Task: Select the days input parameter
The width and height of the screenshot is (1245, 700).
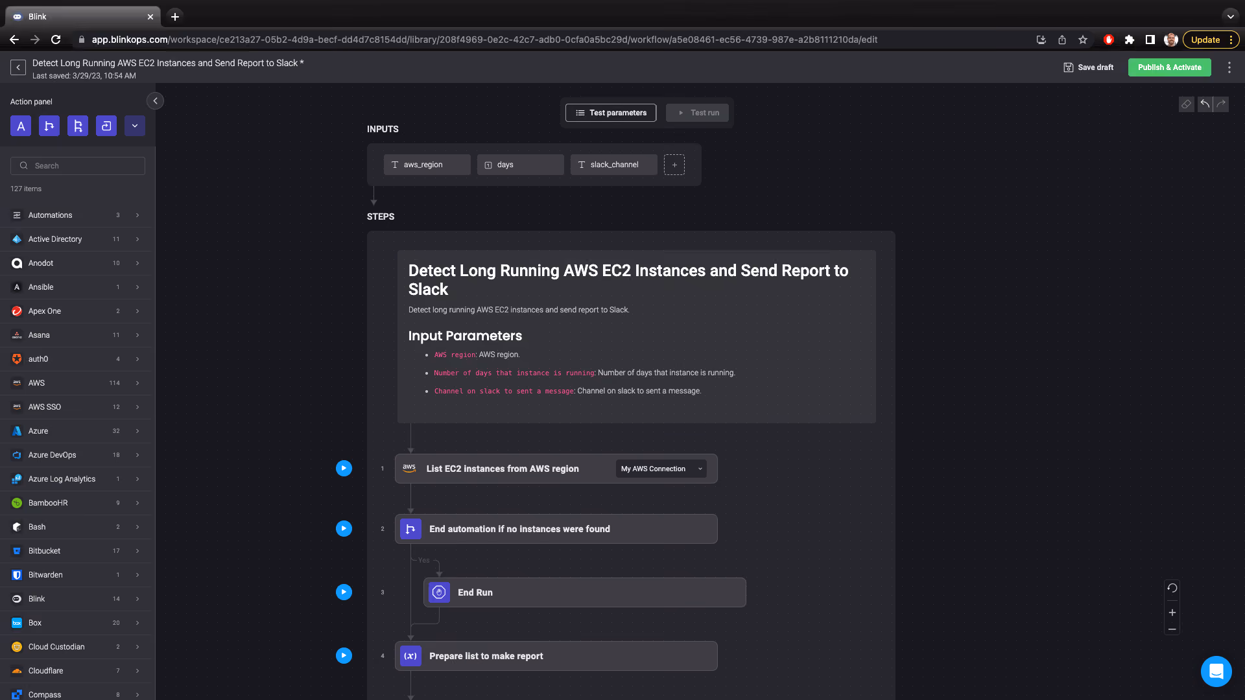Action: pos(520,165)
